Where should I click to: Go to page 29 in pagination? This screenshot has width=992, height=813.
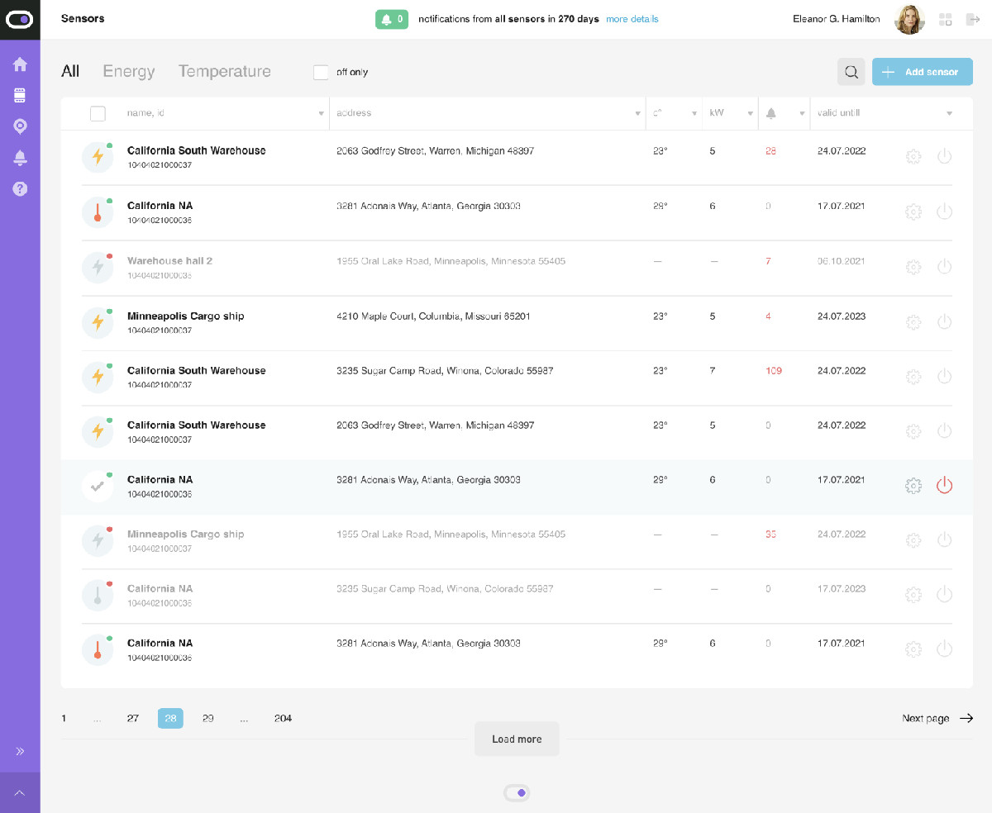[208, 718]
